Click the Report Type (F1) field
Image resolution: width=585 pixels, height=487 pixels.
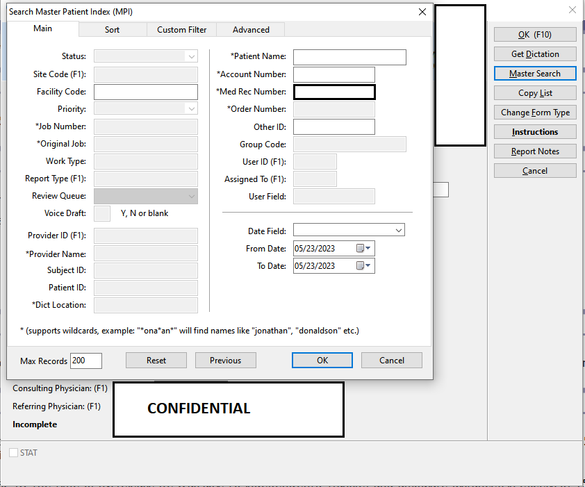coord(145,179)
